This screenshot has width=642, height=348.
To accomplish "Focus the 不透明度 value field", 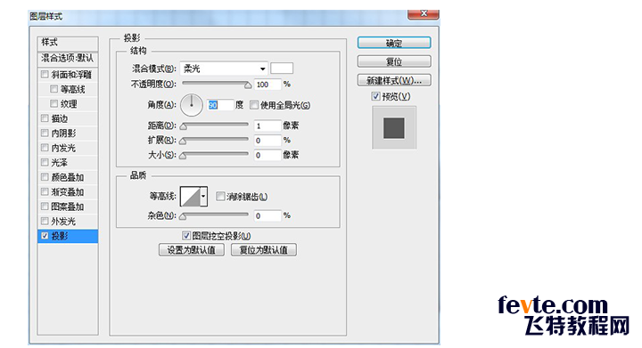I will pos(267,85).
